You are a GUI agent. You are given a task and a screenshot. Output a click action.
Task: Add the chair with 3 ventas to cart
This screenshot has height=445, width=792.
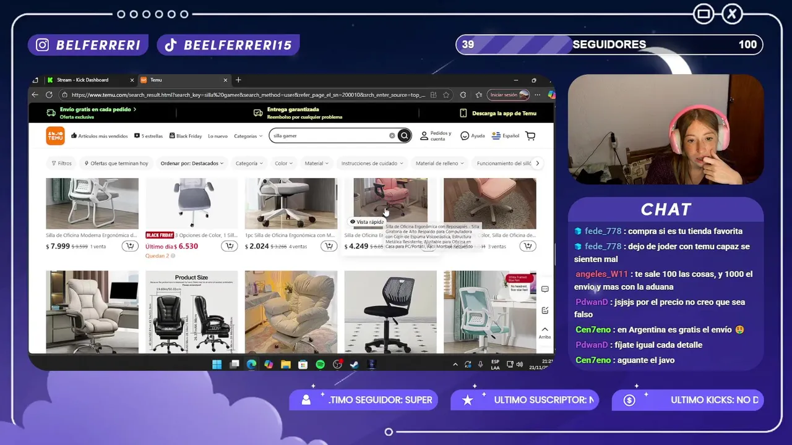528,246
